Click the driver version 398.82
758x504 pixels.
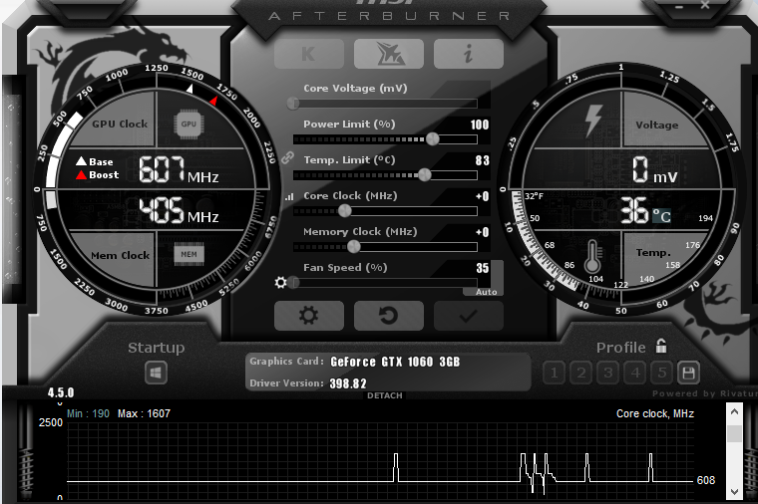tap(348, 383)
